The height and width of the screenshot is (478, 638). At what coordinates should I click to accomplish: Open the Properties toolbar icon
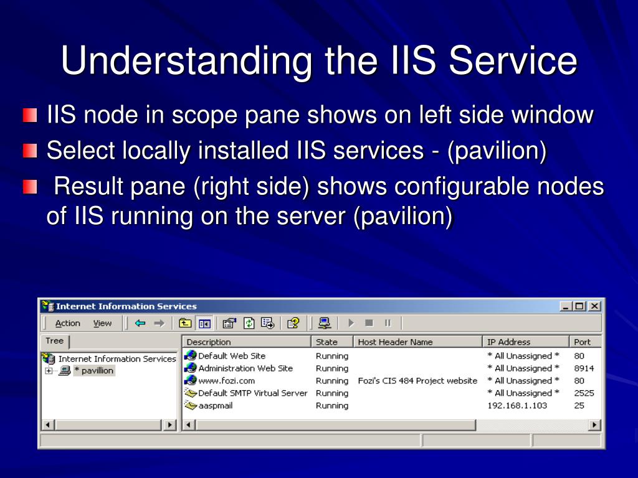(229, 323)
